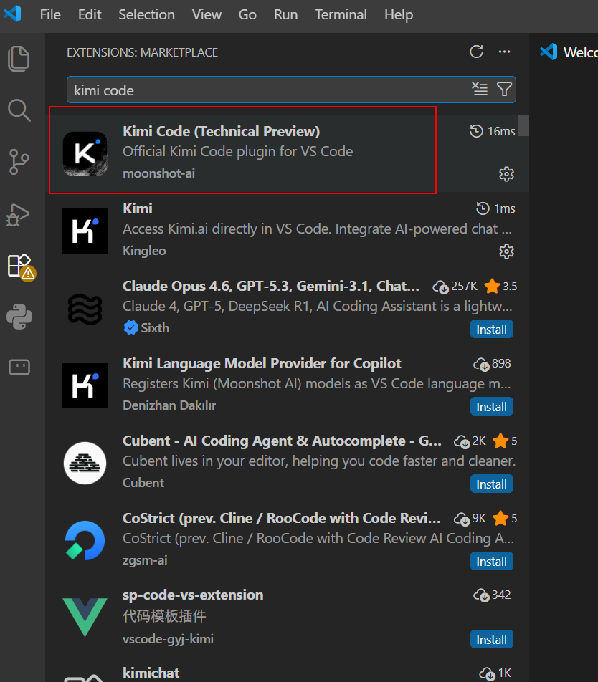Clear the extensions search results

coord(480,89)
